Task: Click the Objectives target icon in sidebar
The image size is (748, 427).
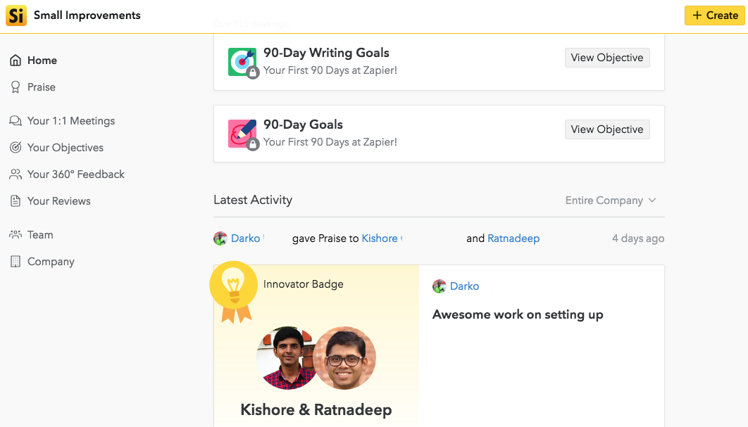Action: point(15,147)
